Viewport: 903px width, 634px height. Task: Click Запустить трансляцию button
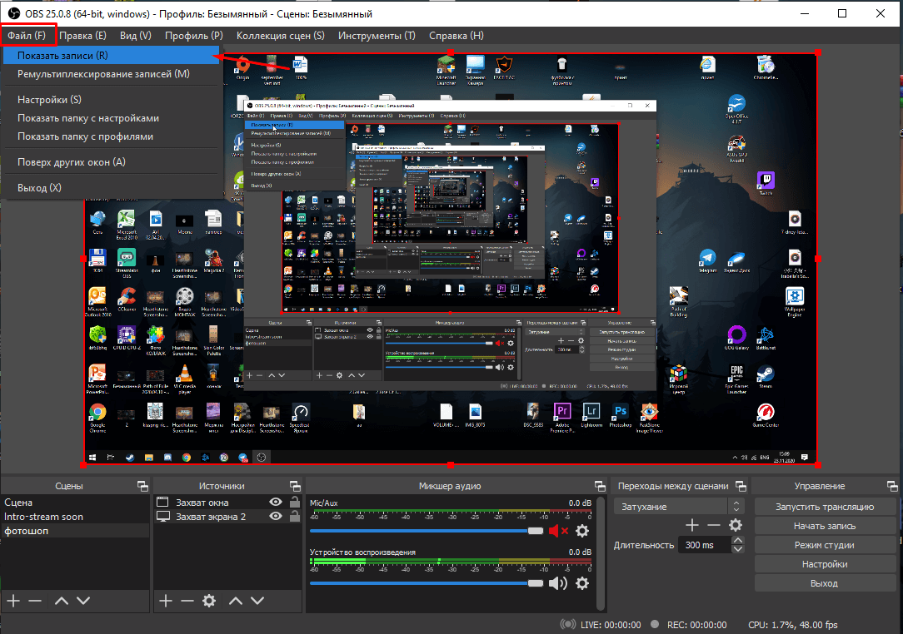coord(825,506)
